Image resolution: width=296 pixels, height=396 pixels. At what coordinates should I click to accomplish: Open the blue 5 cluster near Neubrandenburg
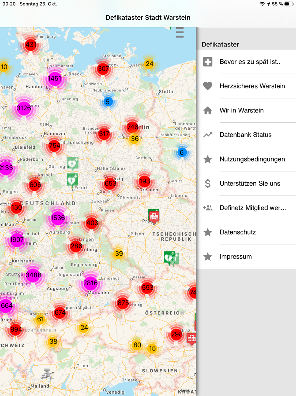click(108, 102)
